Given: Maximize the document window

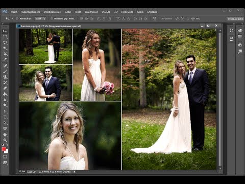Looking at the screenshot, I should coord(208,26).
